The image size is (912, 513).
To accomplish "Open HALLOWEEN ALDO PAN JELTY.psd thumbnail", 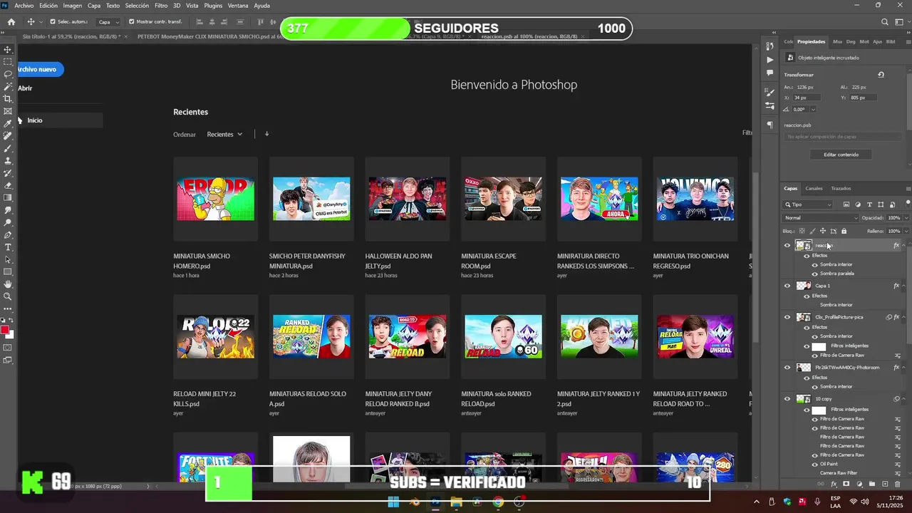I will (x=407, y=199).
